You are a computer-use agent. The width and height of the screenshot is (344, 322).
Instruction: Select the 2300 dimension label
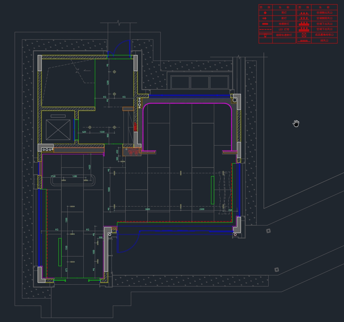pyautogui.click(x=202, y=209)
